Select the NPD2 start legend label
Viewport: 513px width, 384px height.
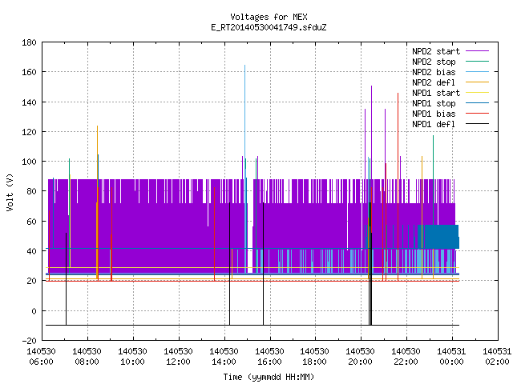tap(436, 51)
